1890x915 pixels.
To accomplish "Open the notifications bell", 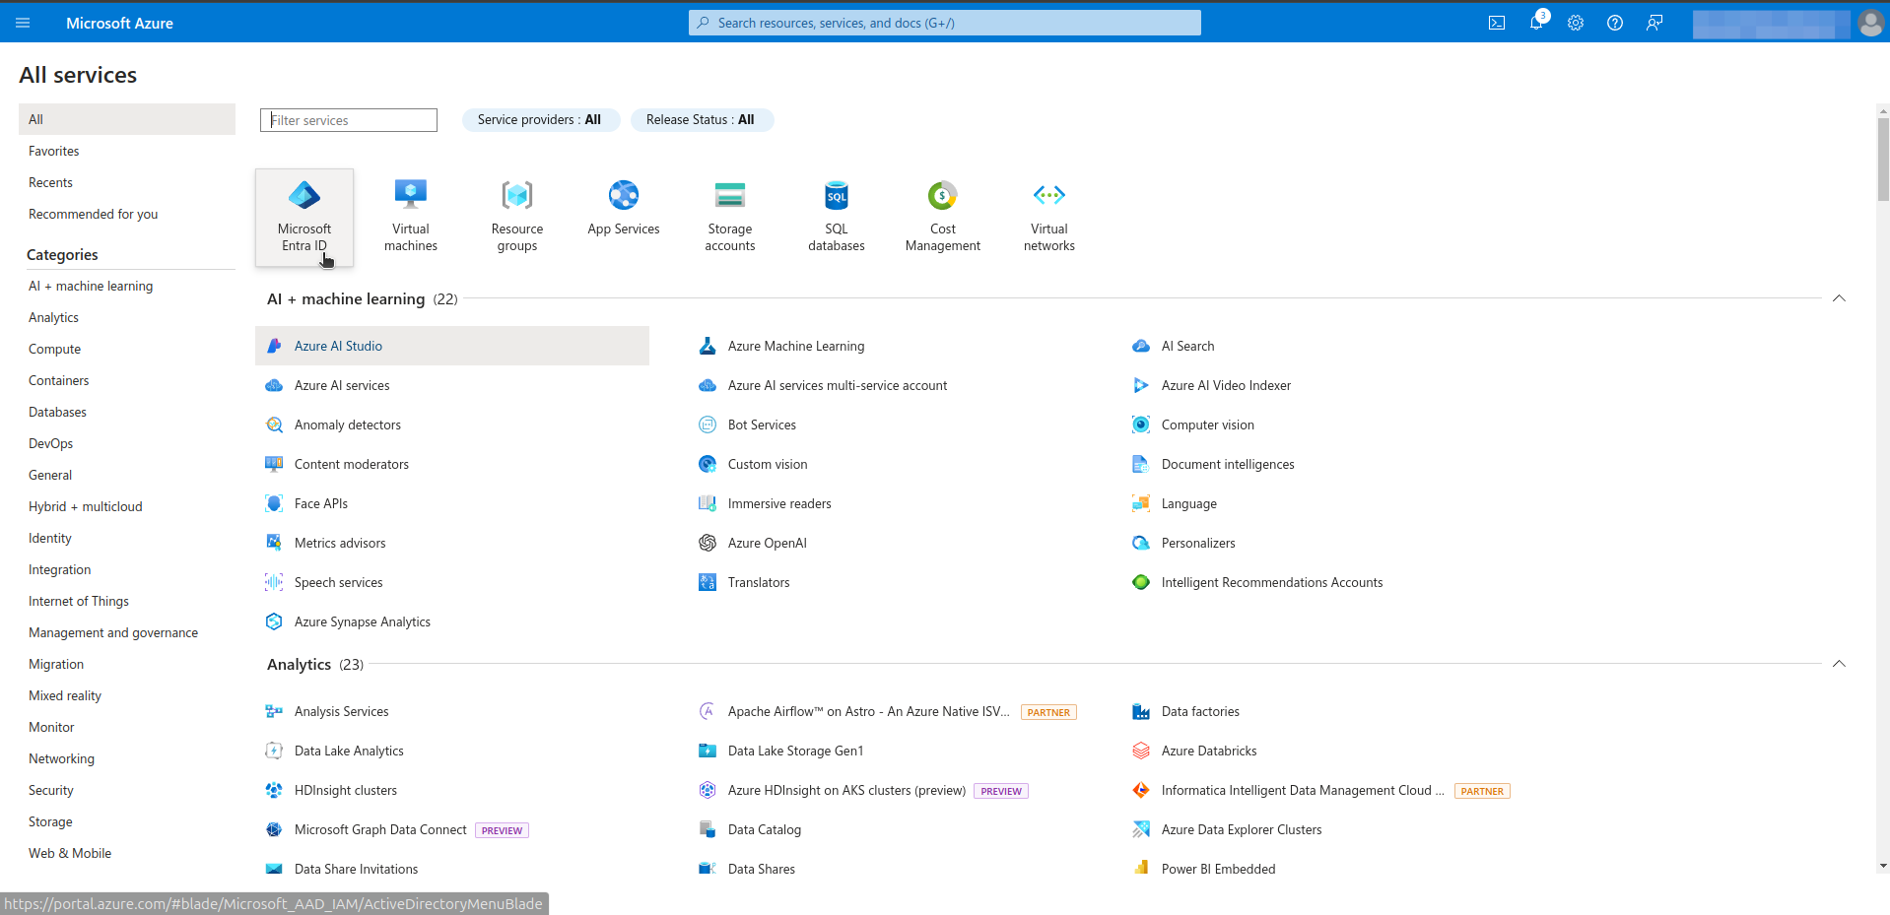I will [1536, 23].
